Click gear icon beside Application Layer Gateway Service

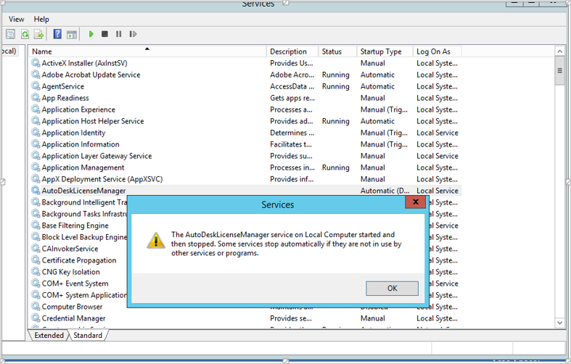tap(36, 156)
